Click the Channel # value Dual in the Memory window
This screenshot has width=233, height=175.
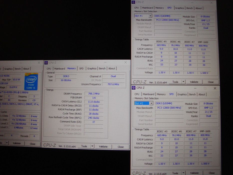(113, 76)
